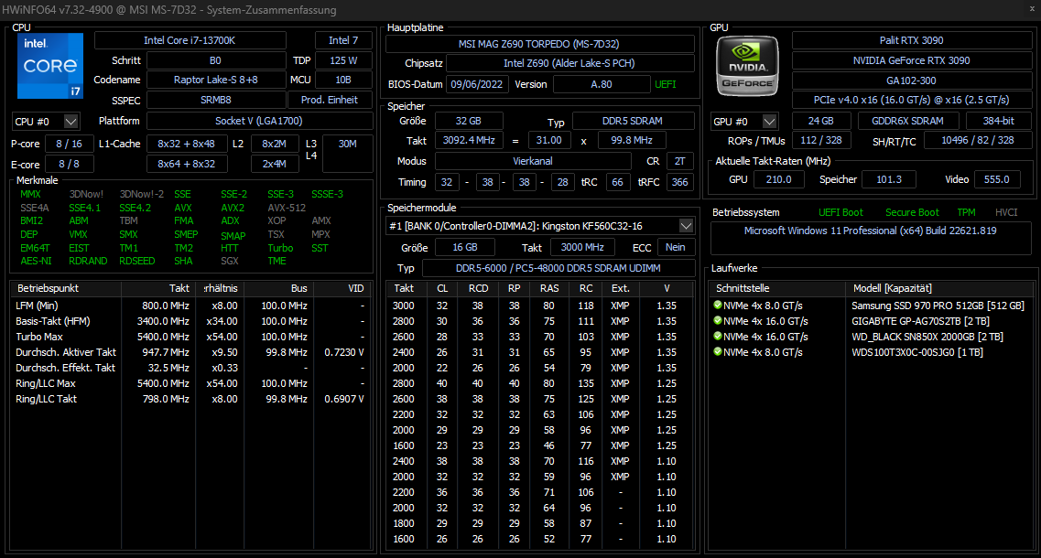The width and height of the screenshot is (1041, 558).
Task: Click the Intel Core i7-13700K name field
Action: tap(190, 40)
